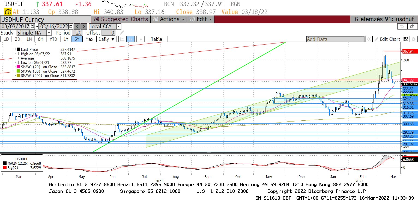418x206 pixels.
Task: Open the Daily periodicity dropdown
Action: 107,39
